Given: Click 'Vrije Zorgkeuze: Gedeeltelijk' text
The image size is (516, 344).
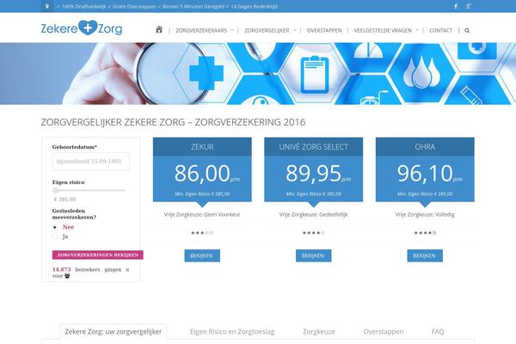Looking at the screenshot, I should 313,215.
